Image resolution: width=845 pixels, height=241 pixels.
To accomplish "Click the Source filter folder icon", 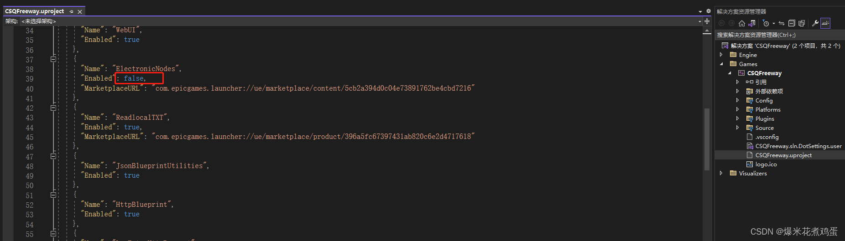I will [750, 128].
